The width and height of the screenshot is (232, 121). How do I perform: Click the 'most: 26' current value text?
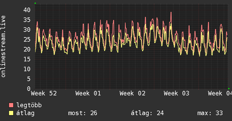click(82, 113)
